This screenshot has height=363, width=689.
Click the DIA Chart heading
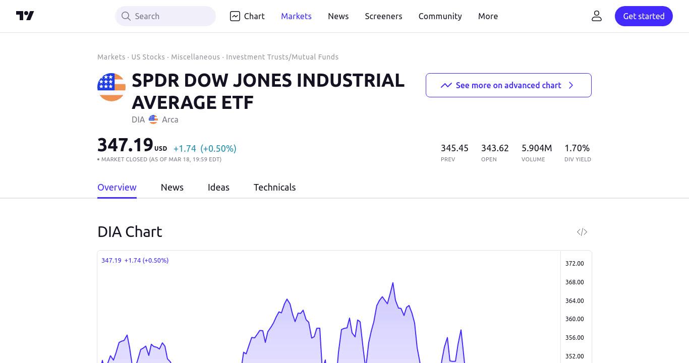[130, 231]
